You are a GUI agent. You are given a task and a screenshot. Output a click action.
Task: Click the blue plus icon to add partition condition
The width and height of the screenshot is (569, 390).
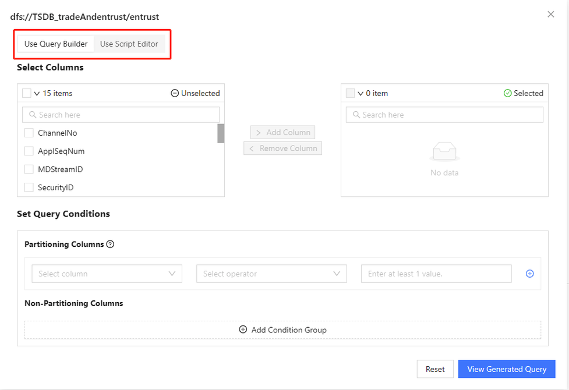click(x=530, y=274)
